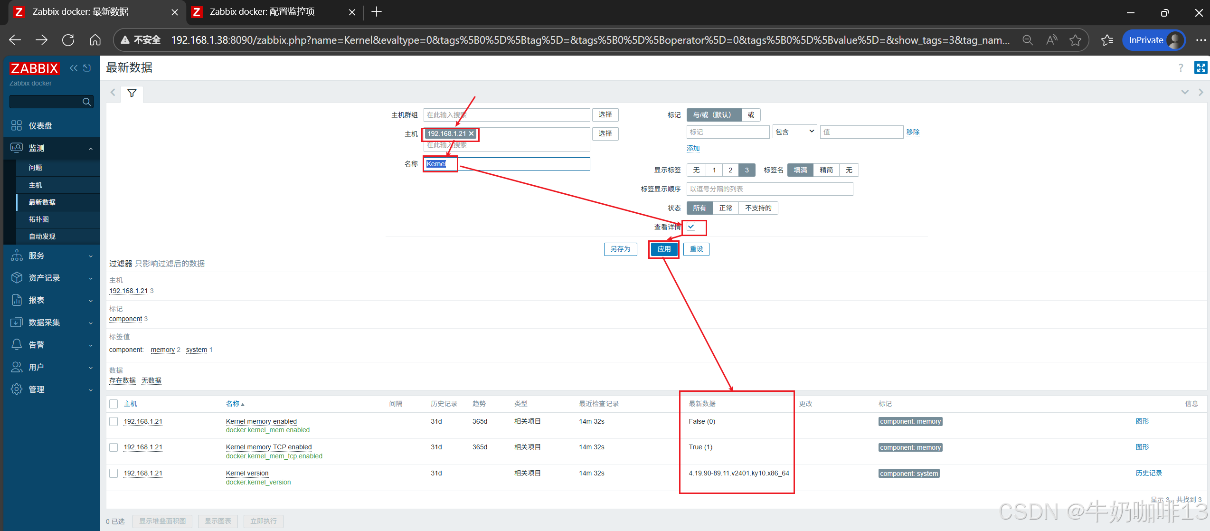Screen dimensions: 1210x531
Task: Click the sidebar search magnifier icon
Action: 86,102
